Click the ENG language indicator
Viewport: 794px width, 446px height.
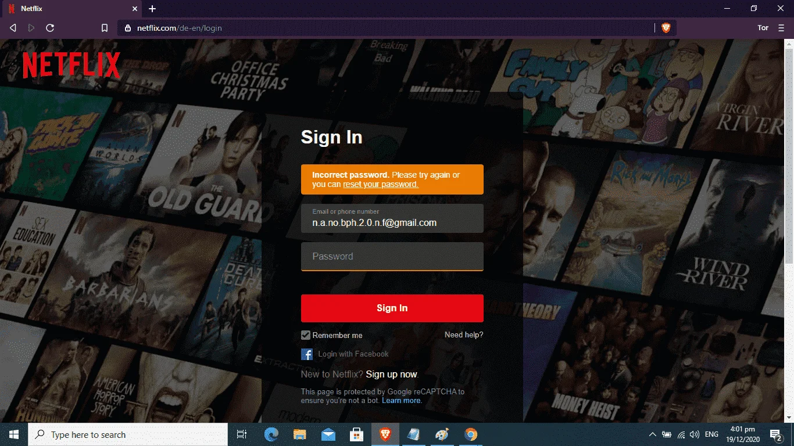click(x=711, y=434)
